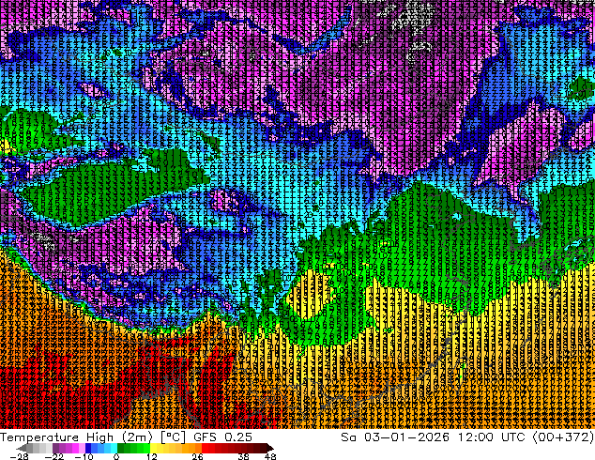Screen dimensions: 595x460
Task: Click the '26' legend scale label
Action: point(197,456)
